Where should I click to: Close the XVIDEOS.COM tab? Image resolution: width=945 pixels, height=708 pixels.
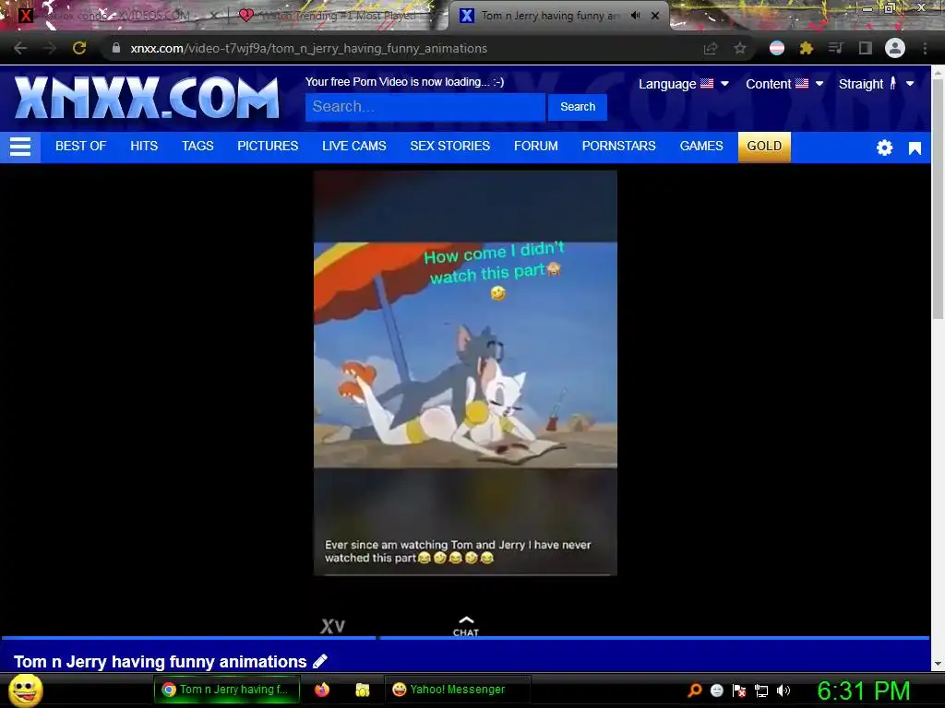coord(213,16)
